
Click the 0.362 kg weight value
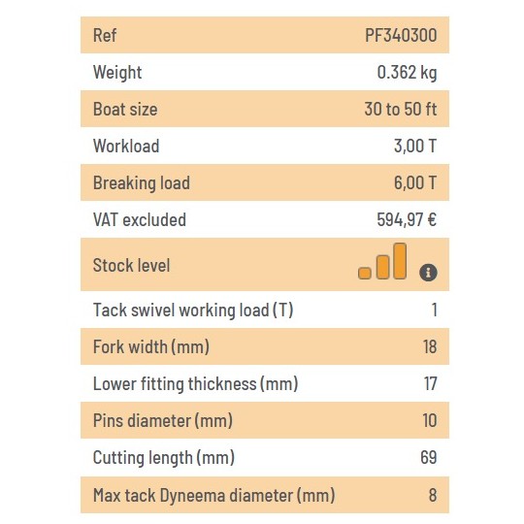pyautogui.click(x=407, y=72)
